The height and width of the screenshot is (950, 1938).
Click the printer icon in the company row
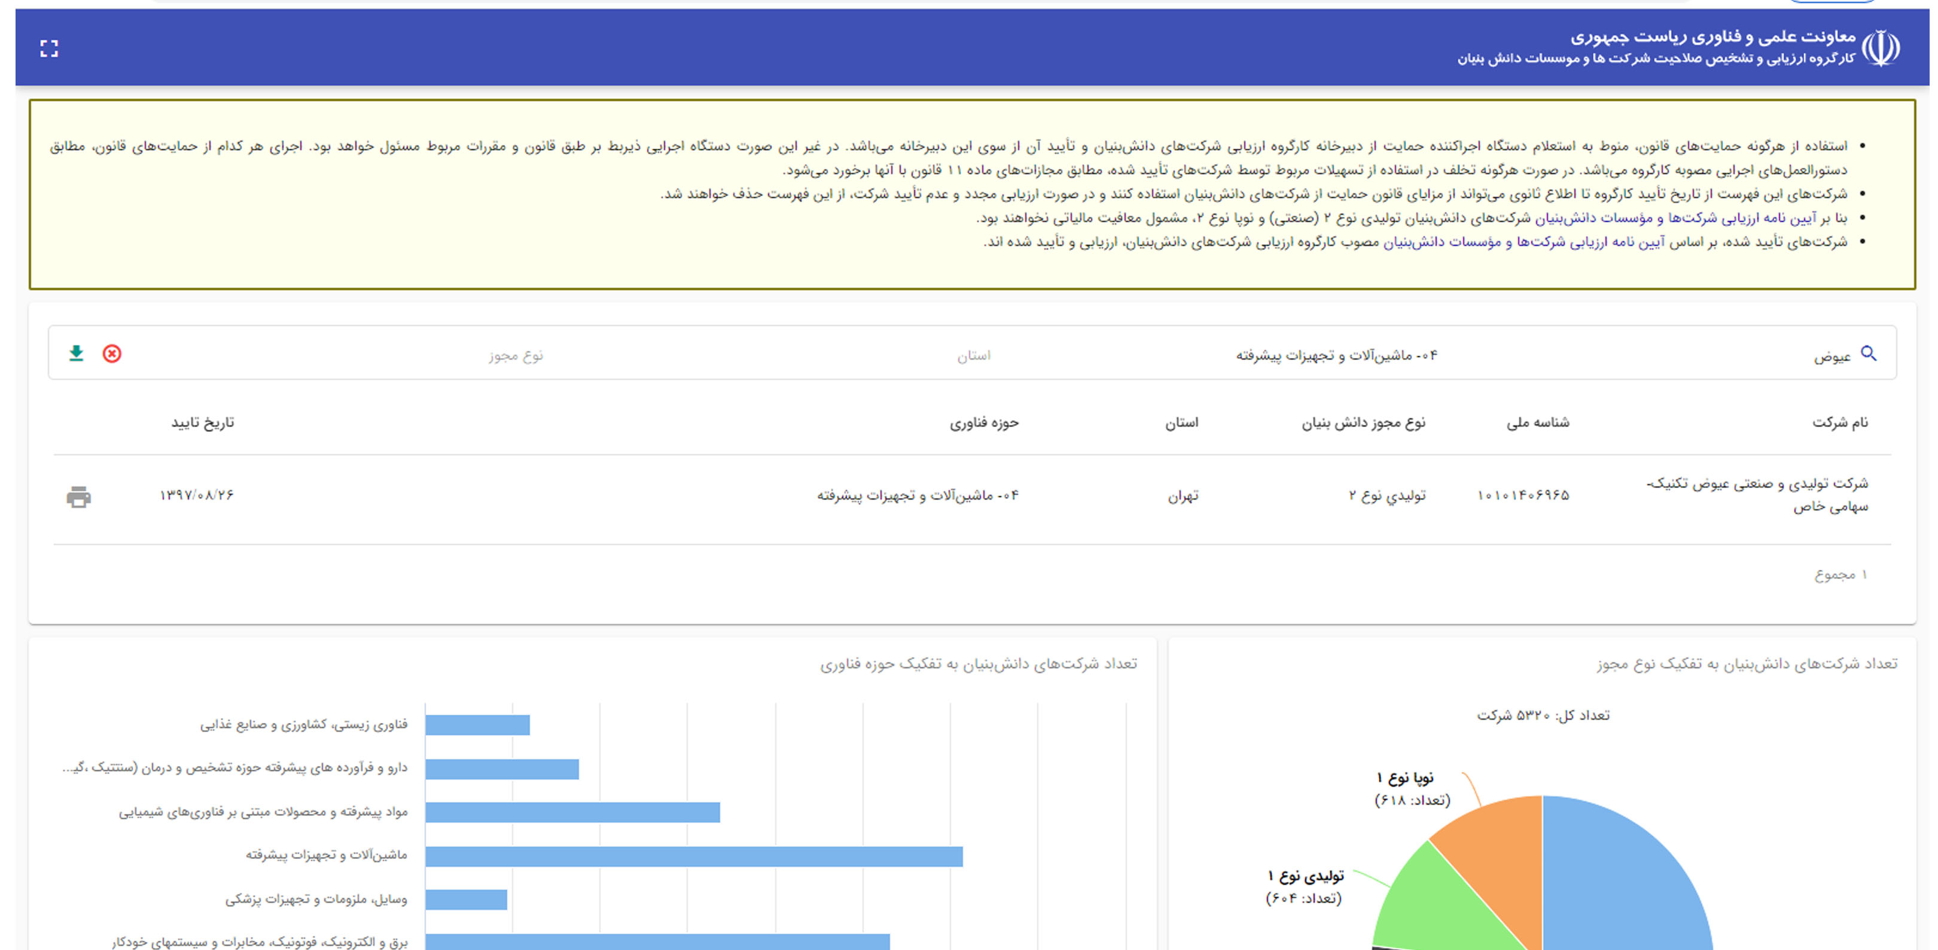[79, 497]
